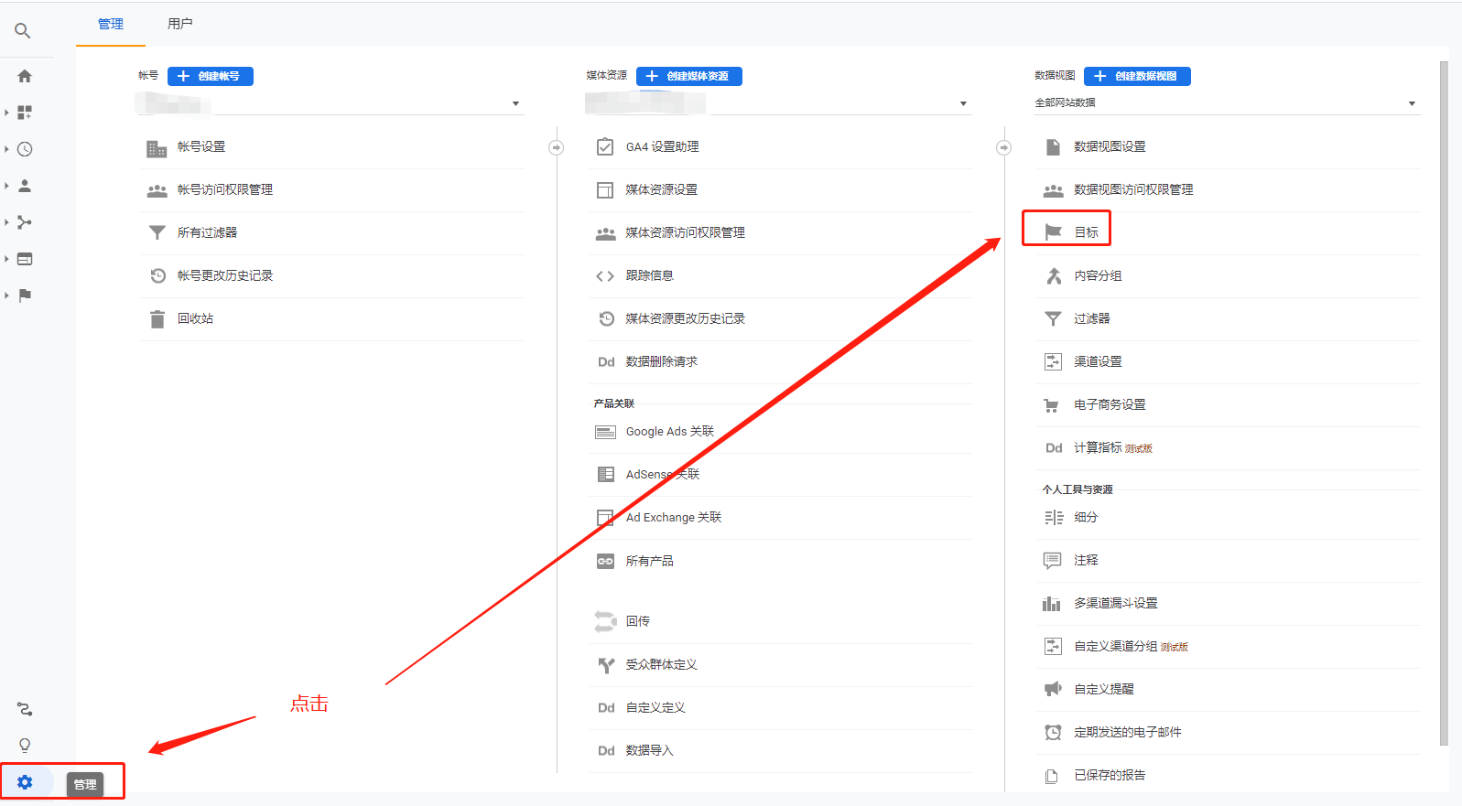Click the Discover lightbulb icon
Image resolution: width=1462 pixels, height=806 pixels.
(25, 745)
